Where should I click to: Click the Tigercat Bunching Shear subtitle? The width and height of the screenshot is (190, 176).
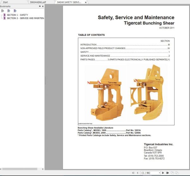coord(149,23)
